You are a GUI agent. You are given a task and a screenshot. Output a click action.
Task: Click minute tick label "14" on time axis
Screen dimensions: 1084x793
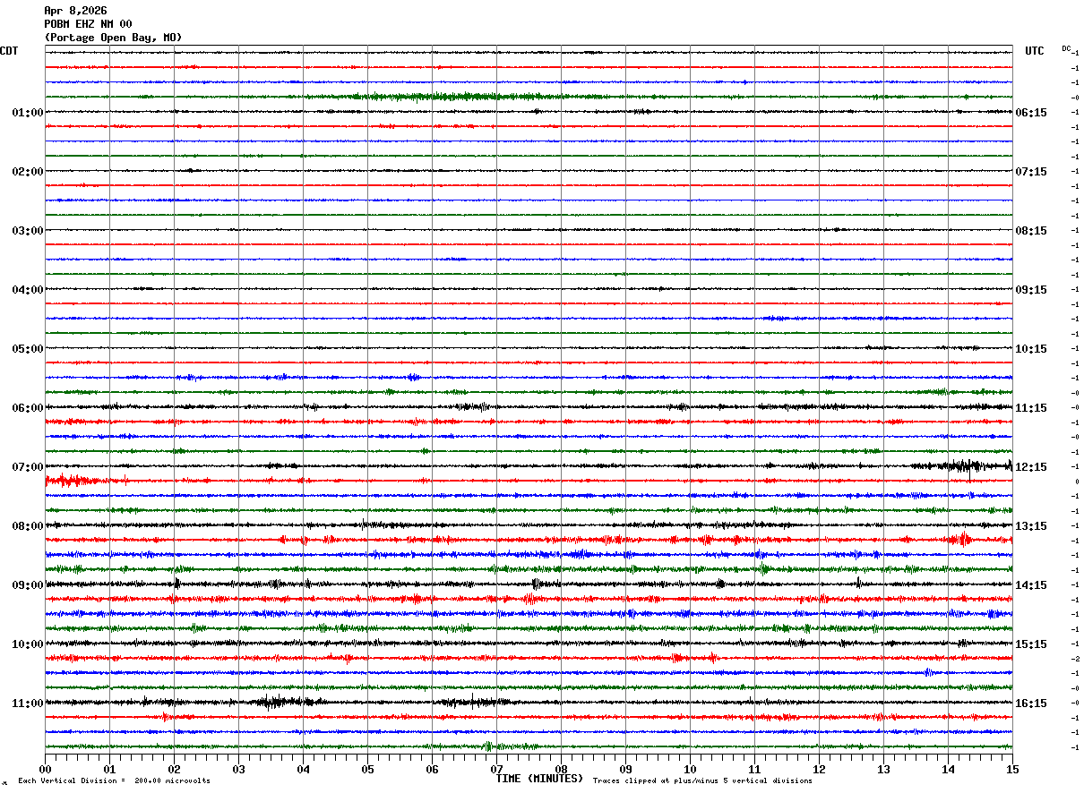click(948, 769)
